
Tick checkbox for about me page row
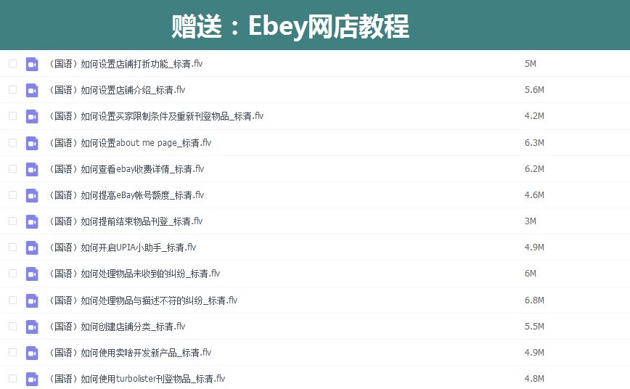pos(12,143)
